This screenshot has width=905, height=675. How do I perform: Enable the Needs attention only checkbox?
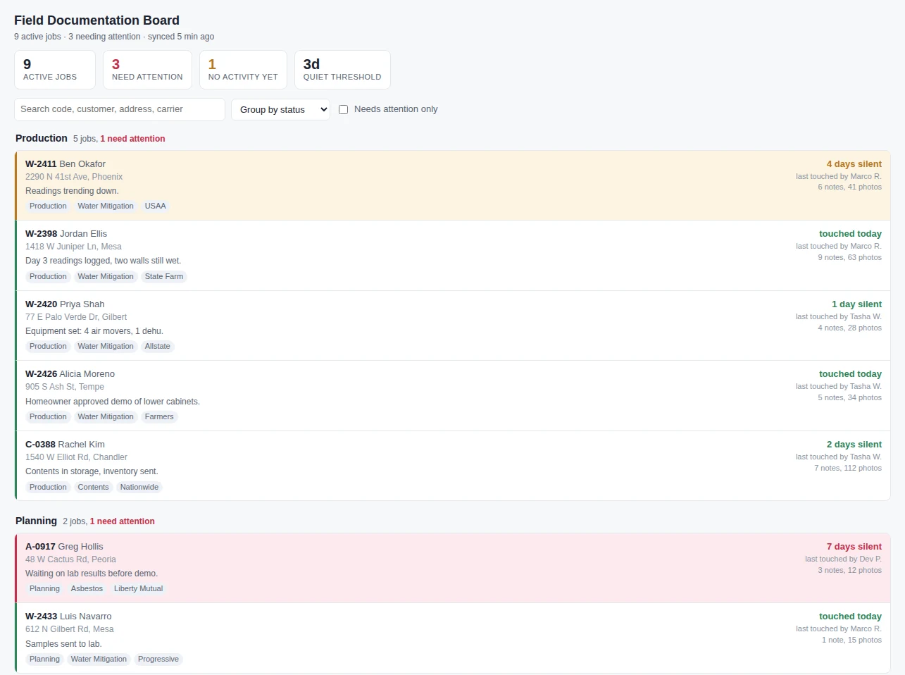[x=343, y=109]
